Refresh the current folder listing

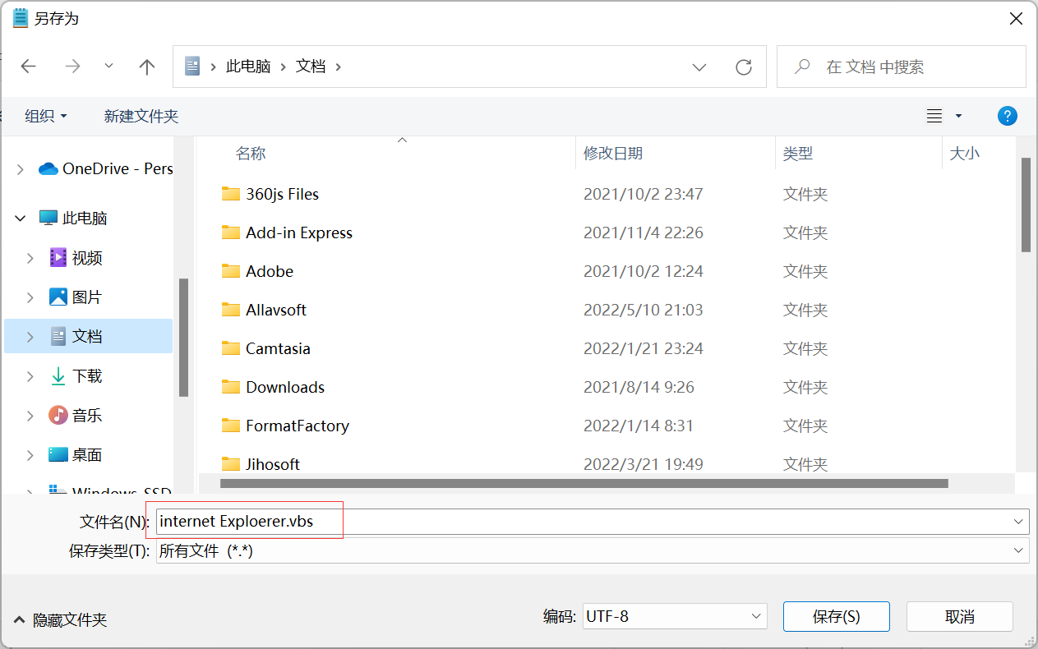click(x=744, y=67)
